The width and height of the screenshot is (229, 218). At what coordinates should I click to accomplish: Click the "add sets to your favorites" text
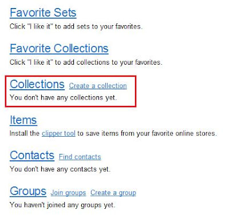102,26
